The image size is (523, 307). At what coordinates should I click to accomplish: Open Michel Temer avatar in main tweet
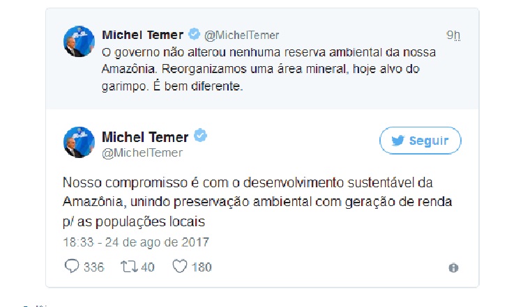tap(79, 142)
